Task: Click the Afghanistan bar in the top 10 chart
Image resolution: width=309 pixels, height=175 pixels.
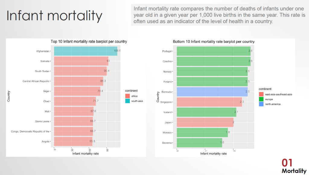Action: click(x=85, y=51)
